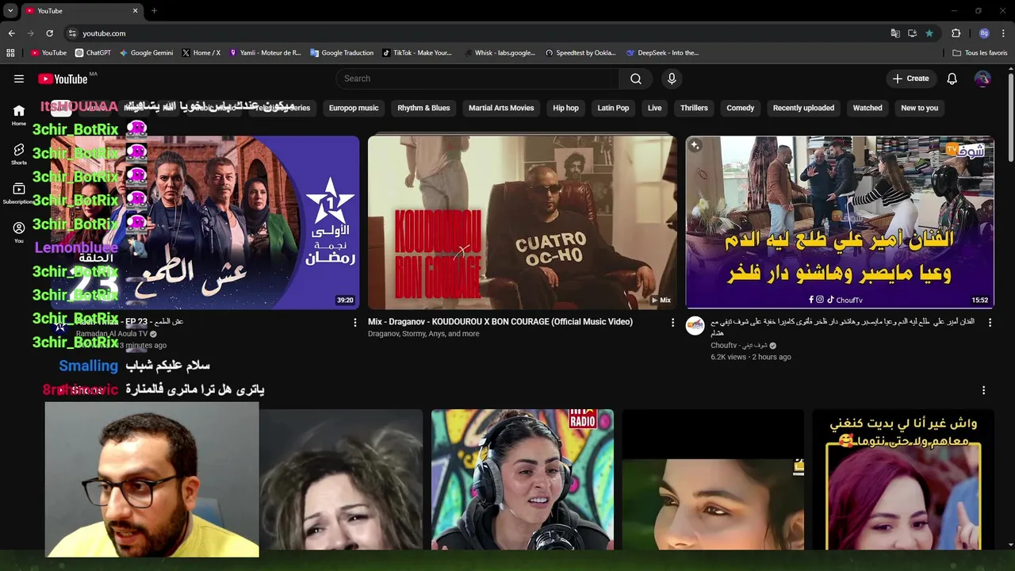Select the Rhythm & Blues filter chip
Screen dimensions: 1015x571
[x=423, y=108]
